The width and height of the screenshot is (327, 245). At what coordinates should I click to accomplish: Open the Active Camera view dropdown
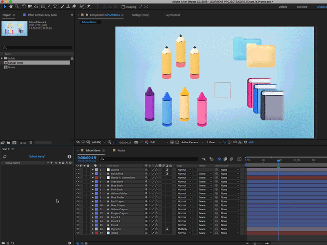(190, 143)
